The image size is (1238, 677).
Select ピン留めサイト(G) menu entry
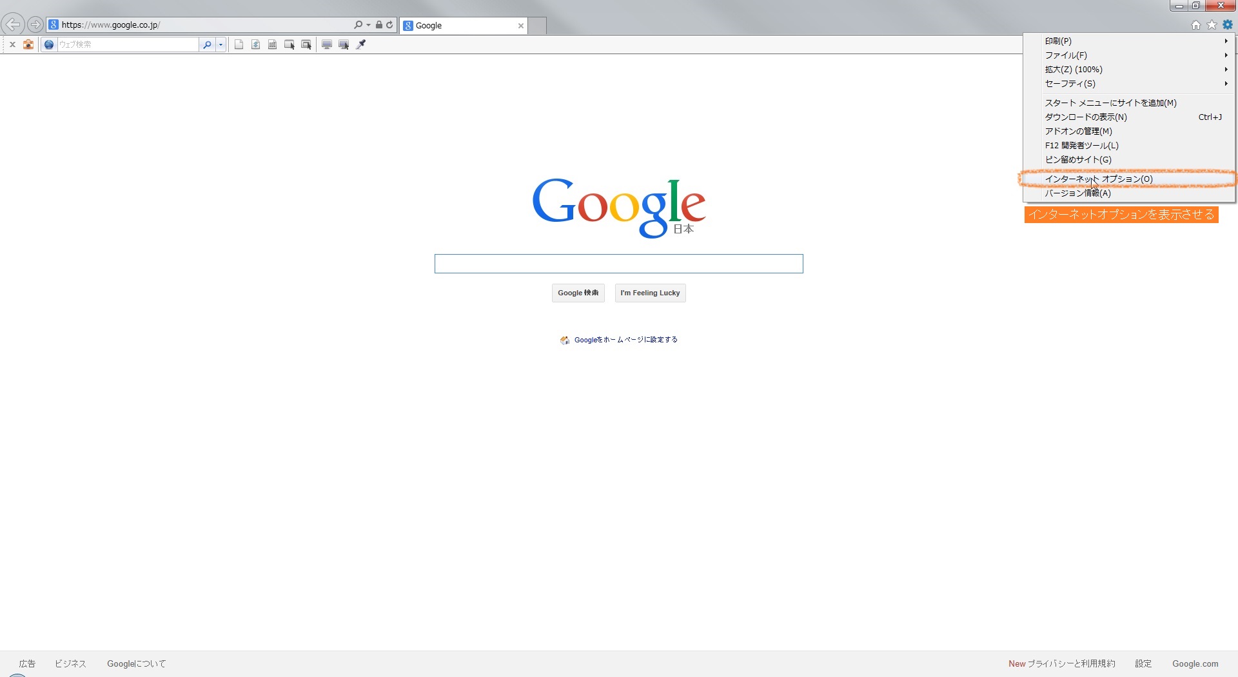[1129, 159]
